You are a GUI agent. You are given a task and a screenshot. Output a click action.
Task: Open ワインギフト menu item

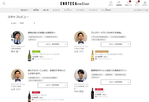tap(80, 10)
